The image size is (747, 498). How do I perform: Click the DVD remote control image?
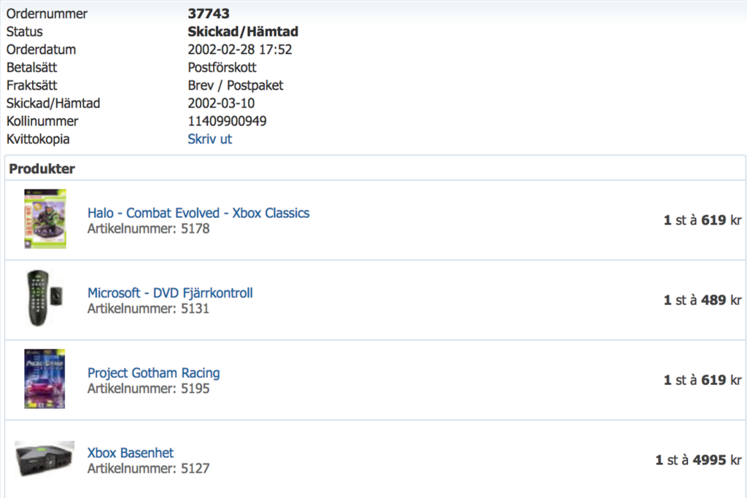44,298
